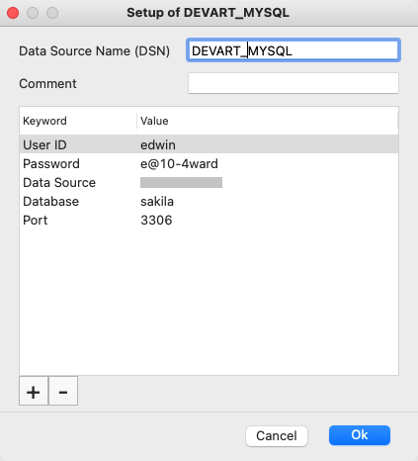Confirm setup with the Ok button
The width and height of the screenshot is (418, 461).
(x=360, y=435)
